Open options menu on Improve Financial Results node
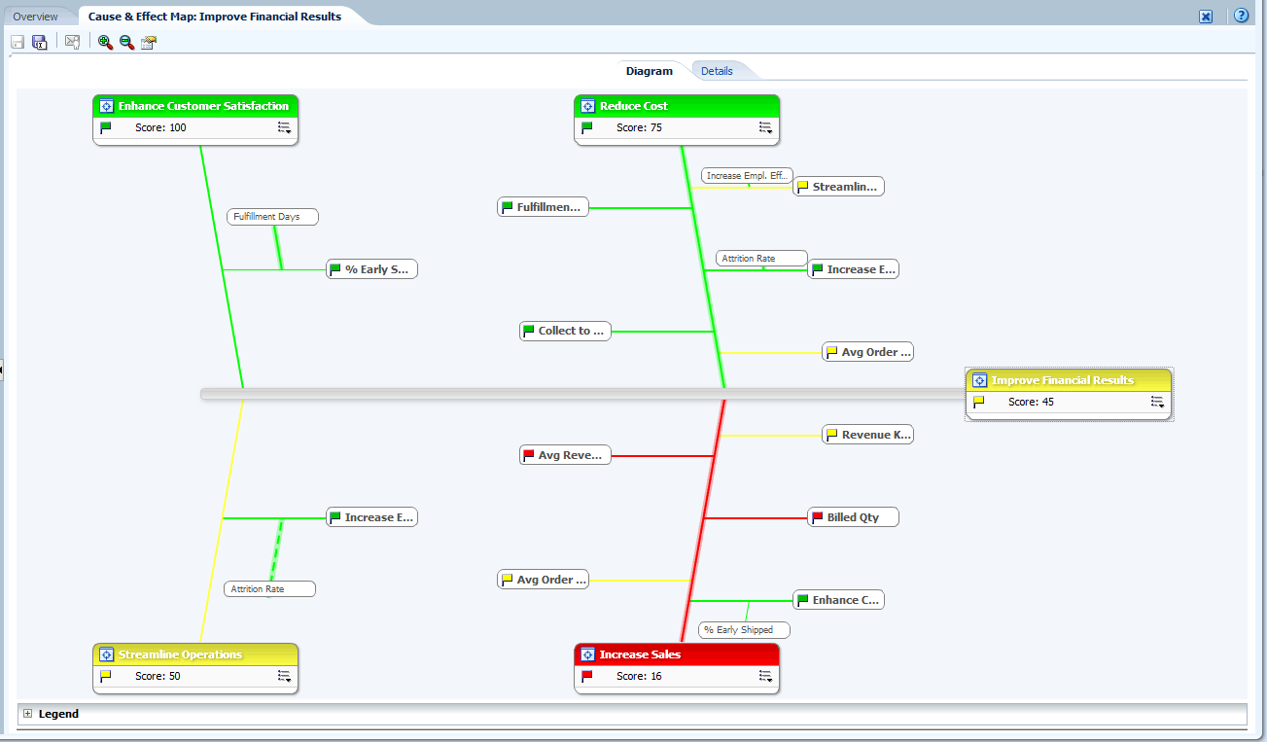 [1157, 402]
